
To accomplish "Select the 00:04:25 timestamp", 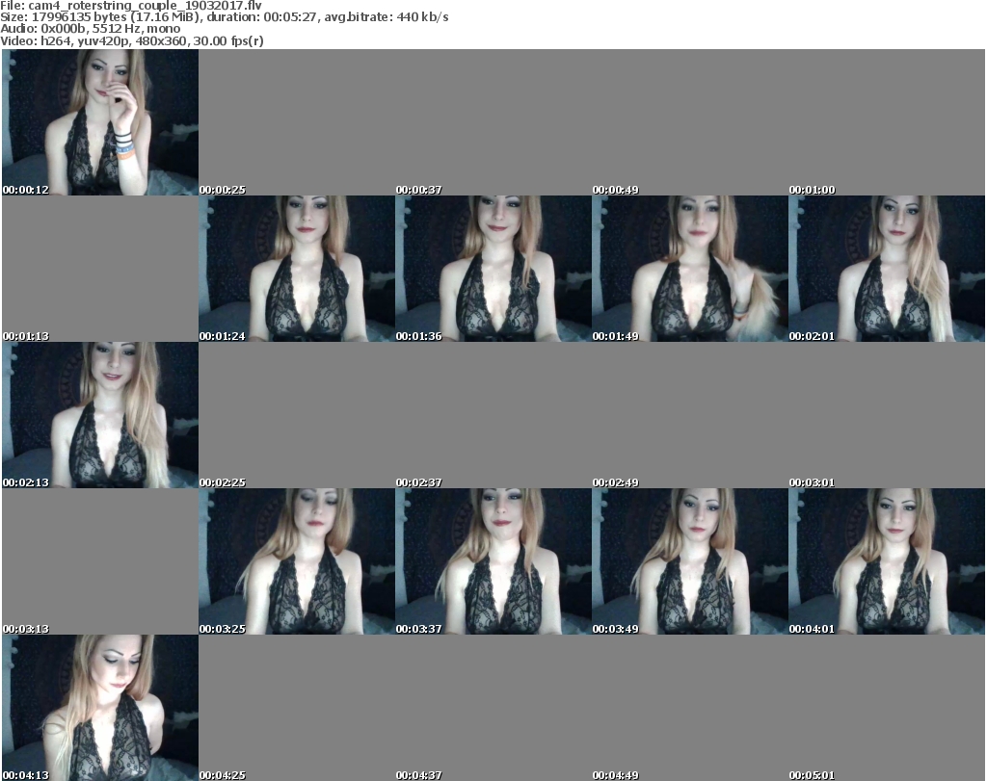I will (223, 775).
